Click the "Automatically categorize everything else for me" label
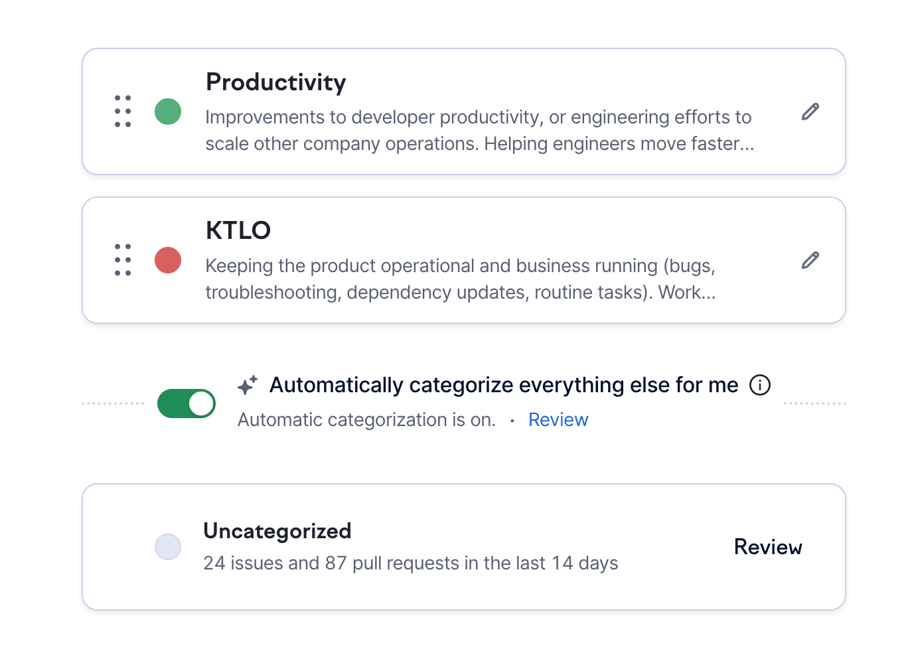912x665 pixels. pyautogui.click(x=504, y=385)
